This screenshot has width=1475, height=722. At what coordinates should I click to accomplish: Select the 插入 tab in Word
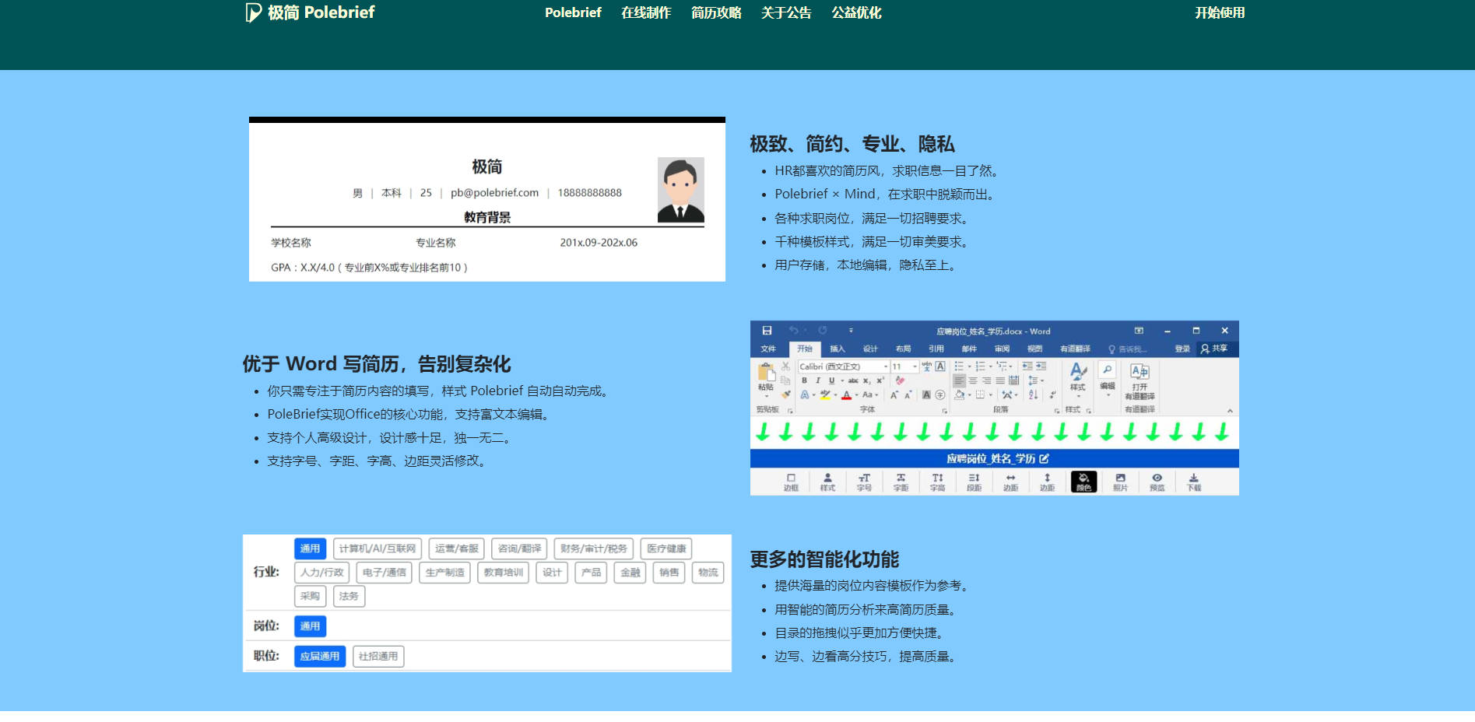click(838, 349)
